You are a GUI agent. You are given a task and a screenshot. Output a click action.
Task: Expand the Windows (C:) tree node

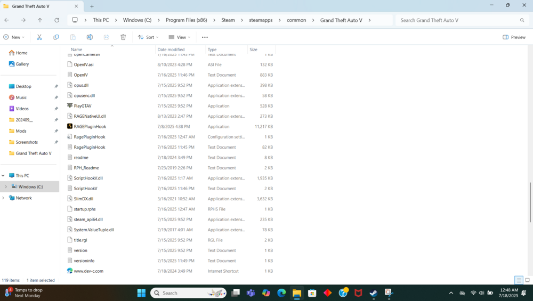6,187
